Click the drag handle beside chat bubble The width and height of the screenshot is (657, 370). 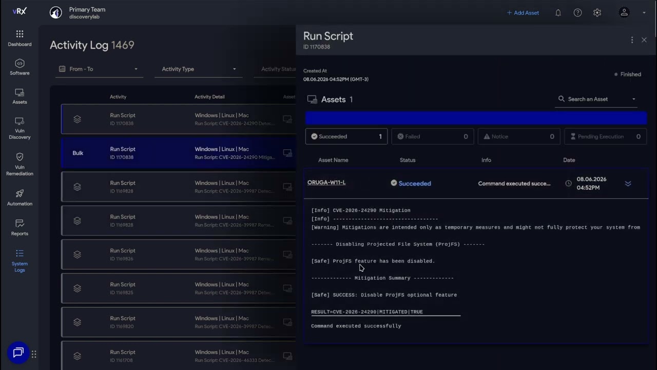click(x=34, y=354)
